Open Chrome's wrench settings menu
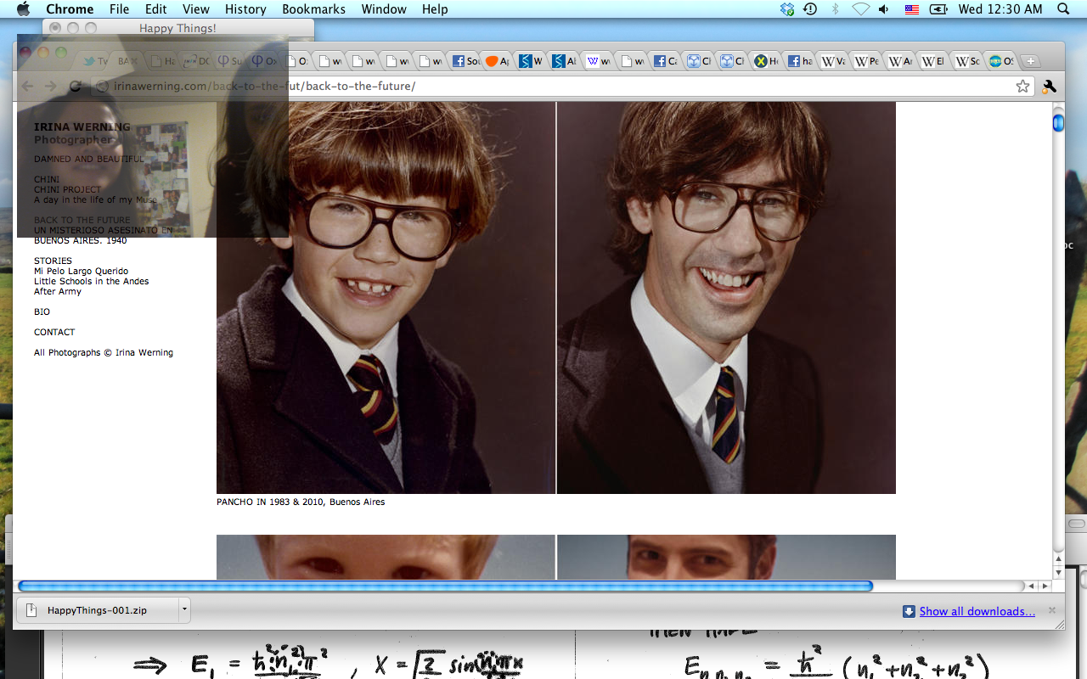This screenshot has width=1087, height=679. (1049, 87)
